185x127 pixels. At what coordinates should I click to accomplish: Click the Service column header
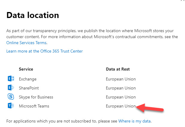26,69
